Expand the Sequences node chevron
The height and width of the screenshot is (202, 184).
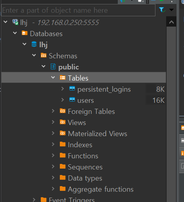53,166
